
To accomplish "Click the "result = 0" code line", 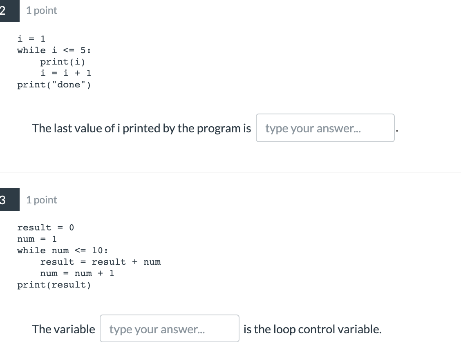I will click(x=45, y=228).
